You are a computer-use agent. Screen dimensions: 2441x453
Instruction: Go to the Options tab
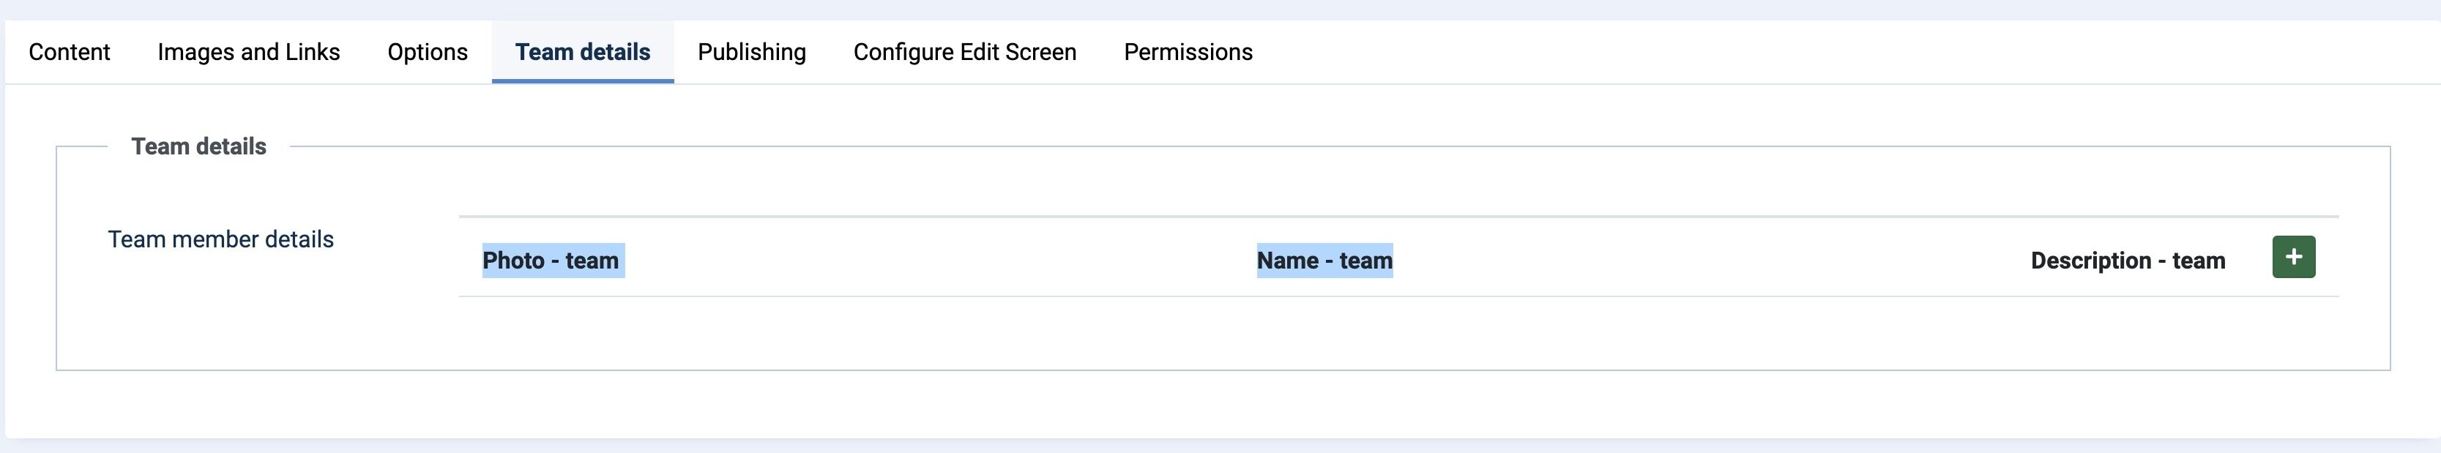click(428, 52)
